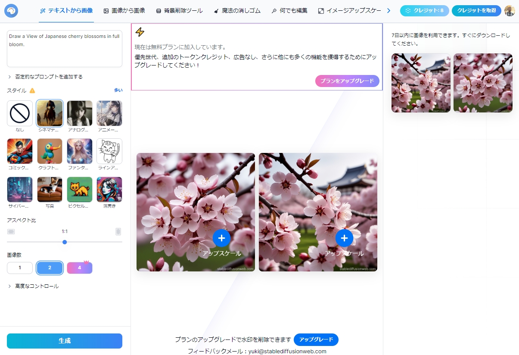Choose the craft clay bird style
Image resolution: width=519 pixels, height=355 pixels.
(50, 151)
